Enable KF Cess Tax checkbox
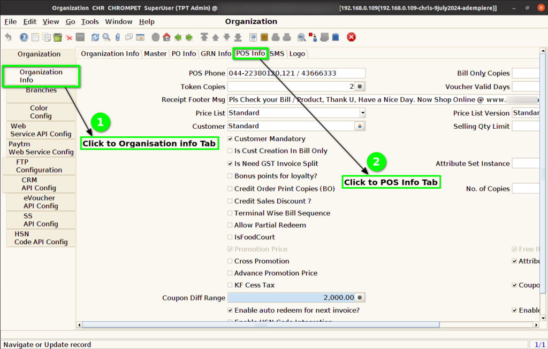This screenshot has height=349, width=548. point(230,285)
